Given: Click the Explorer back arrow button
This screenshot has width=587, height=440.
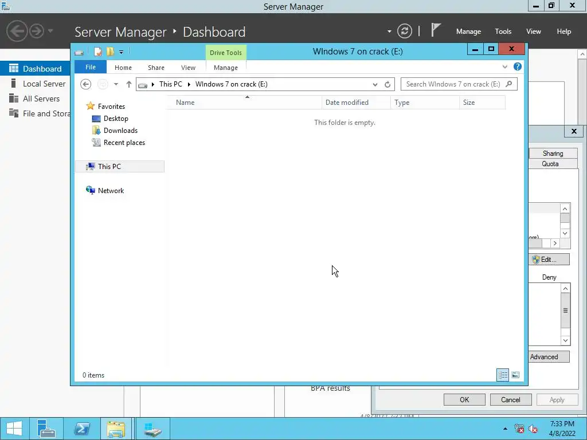Looking at the screenshot, I should point(86,84).
